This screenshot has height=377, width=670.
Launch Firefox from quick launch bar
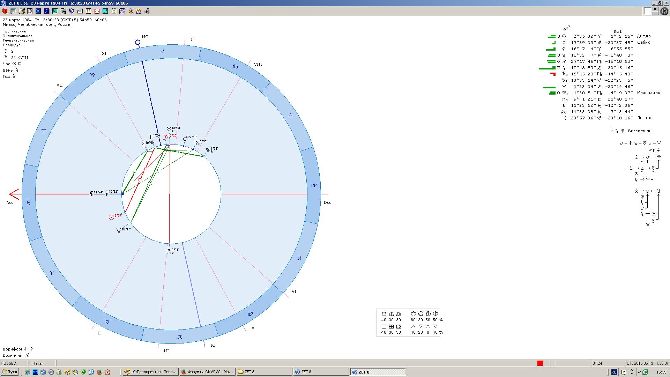99,372
